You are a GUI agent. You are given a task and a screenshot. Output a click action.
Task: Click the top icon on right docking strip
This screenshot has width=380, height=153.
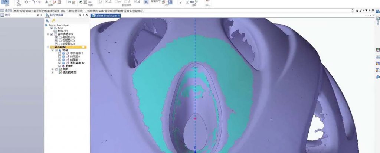tap(378, 11)
